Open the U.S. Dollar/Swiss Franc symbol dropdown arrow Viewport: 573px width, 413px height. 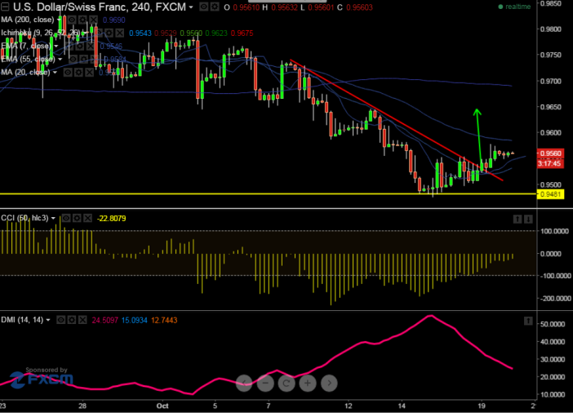(191, 7)
